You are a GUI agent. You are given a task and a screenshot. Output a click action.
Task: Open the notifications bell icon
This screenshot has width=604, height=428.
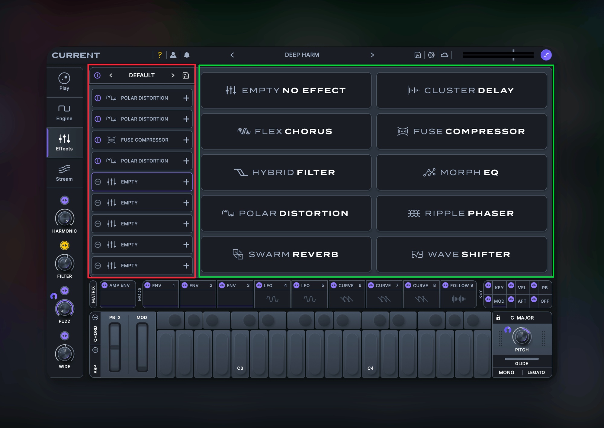tap(187, 55)
